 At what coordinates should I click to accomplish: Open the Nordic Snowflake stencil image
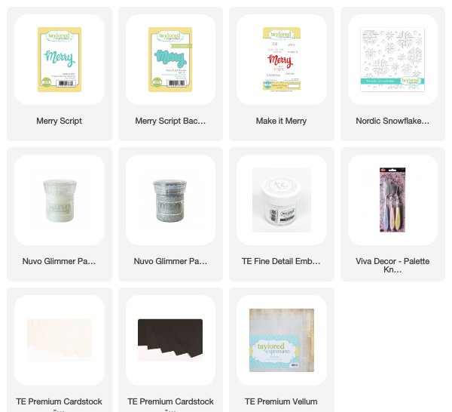coord(392,60)
